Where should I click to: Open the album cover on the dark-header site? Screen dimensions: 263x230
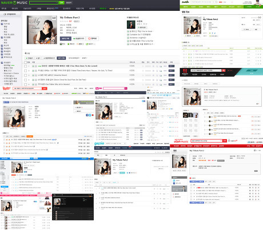point(192,96)
